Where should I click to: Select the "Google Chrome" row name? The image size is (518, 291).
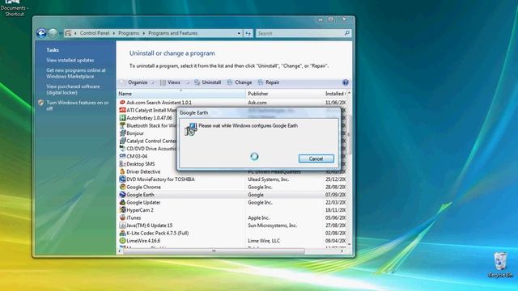[144, 187]
